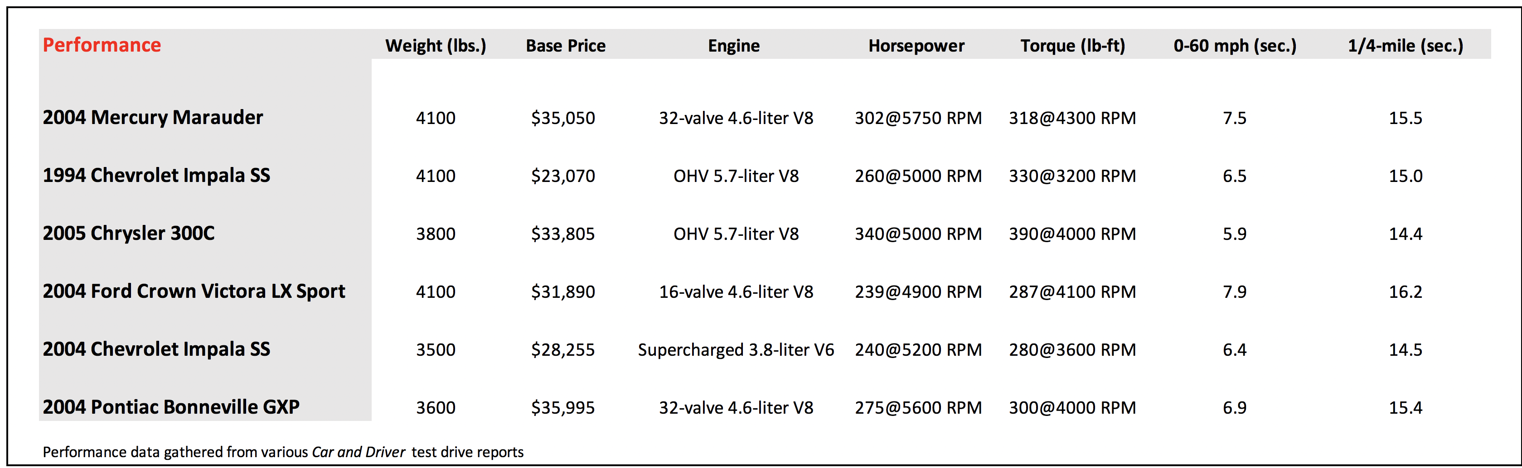Click the Torque (lb-ft) column header

coord(1072,45)
